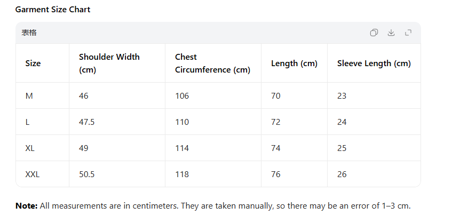The image size is (452, 215).
Task: Expand the table to fullscreen
Action: (x=408, y=33)
